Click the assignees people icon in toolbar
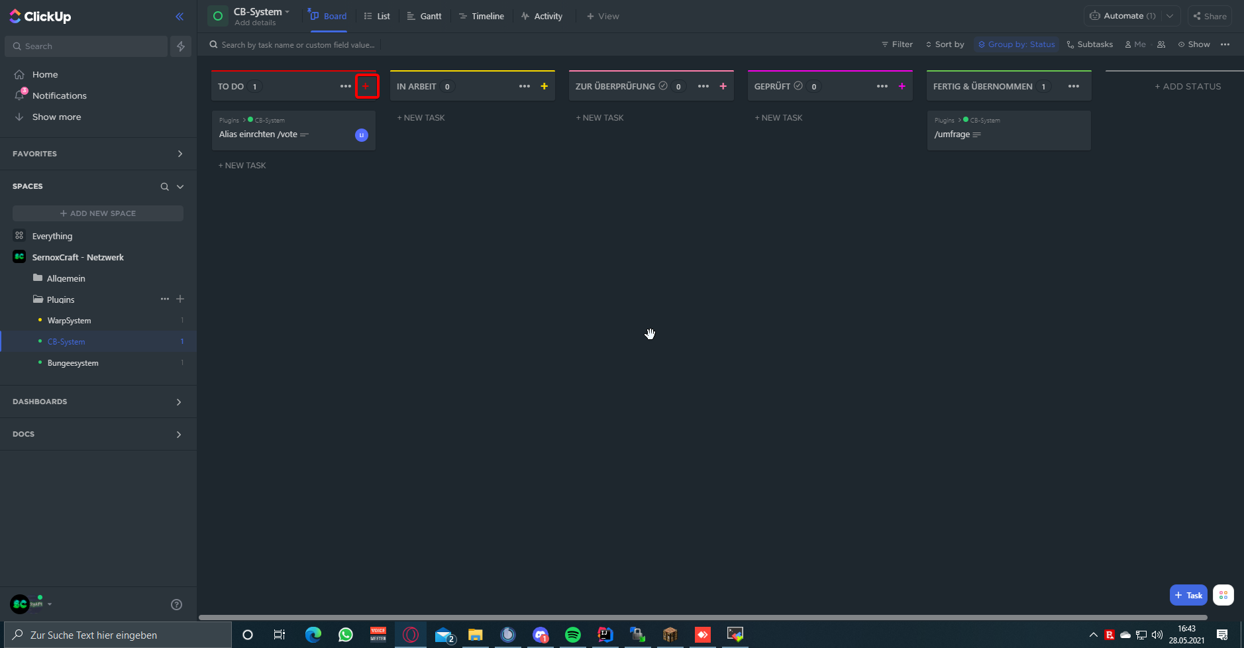Image resolution: width=1244 pixels, height=648 pixels. click(1161, 44)
